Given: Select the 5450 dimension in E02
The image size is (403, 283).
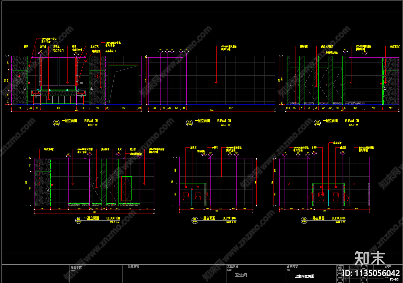Looking at the screenshot, I should point(231,108).
